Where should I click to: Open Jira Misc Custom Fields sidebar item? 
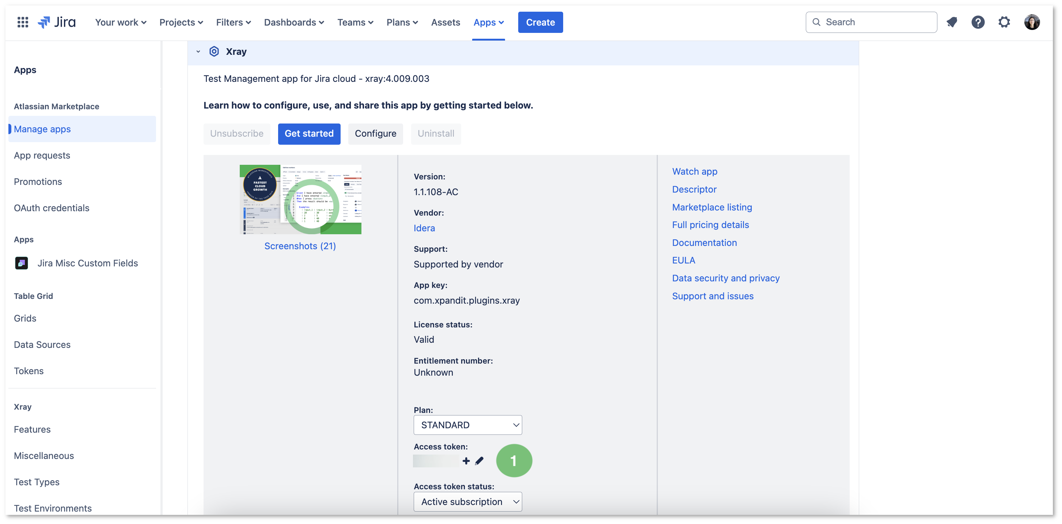(82, 263)
